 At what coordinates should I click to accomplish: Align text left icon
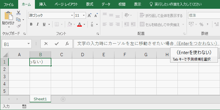105,24
